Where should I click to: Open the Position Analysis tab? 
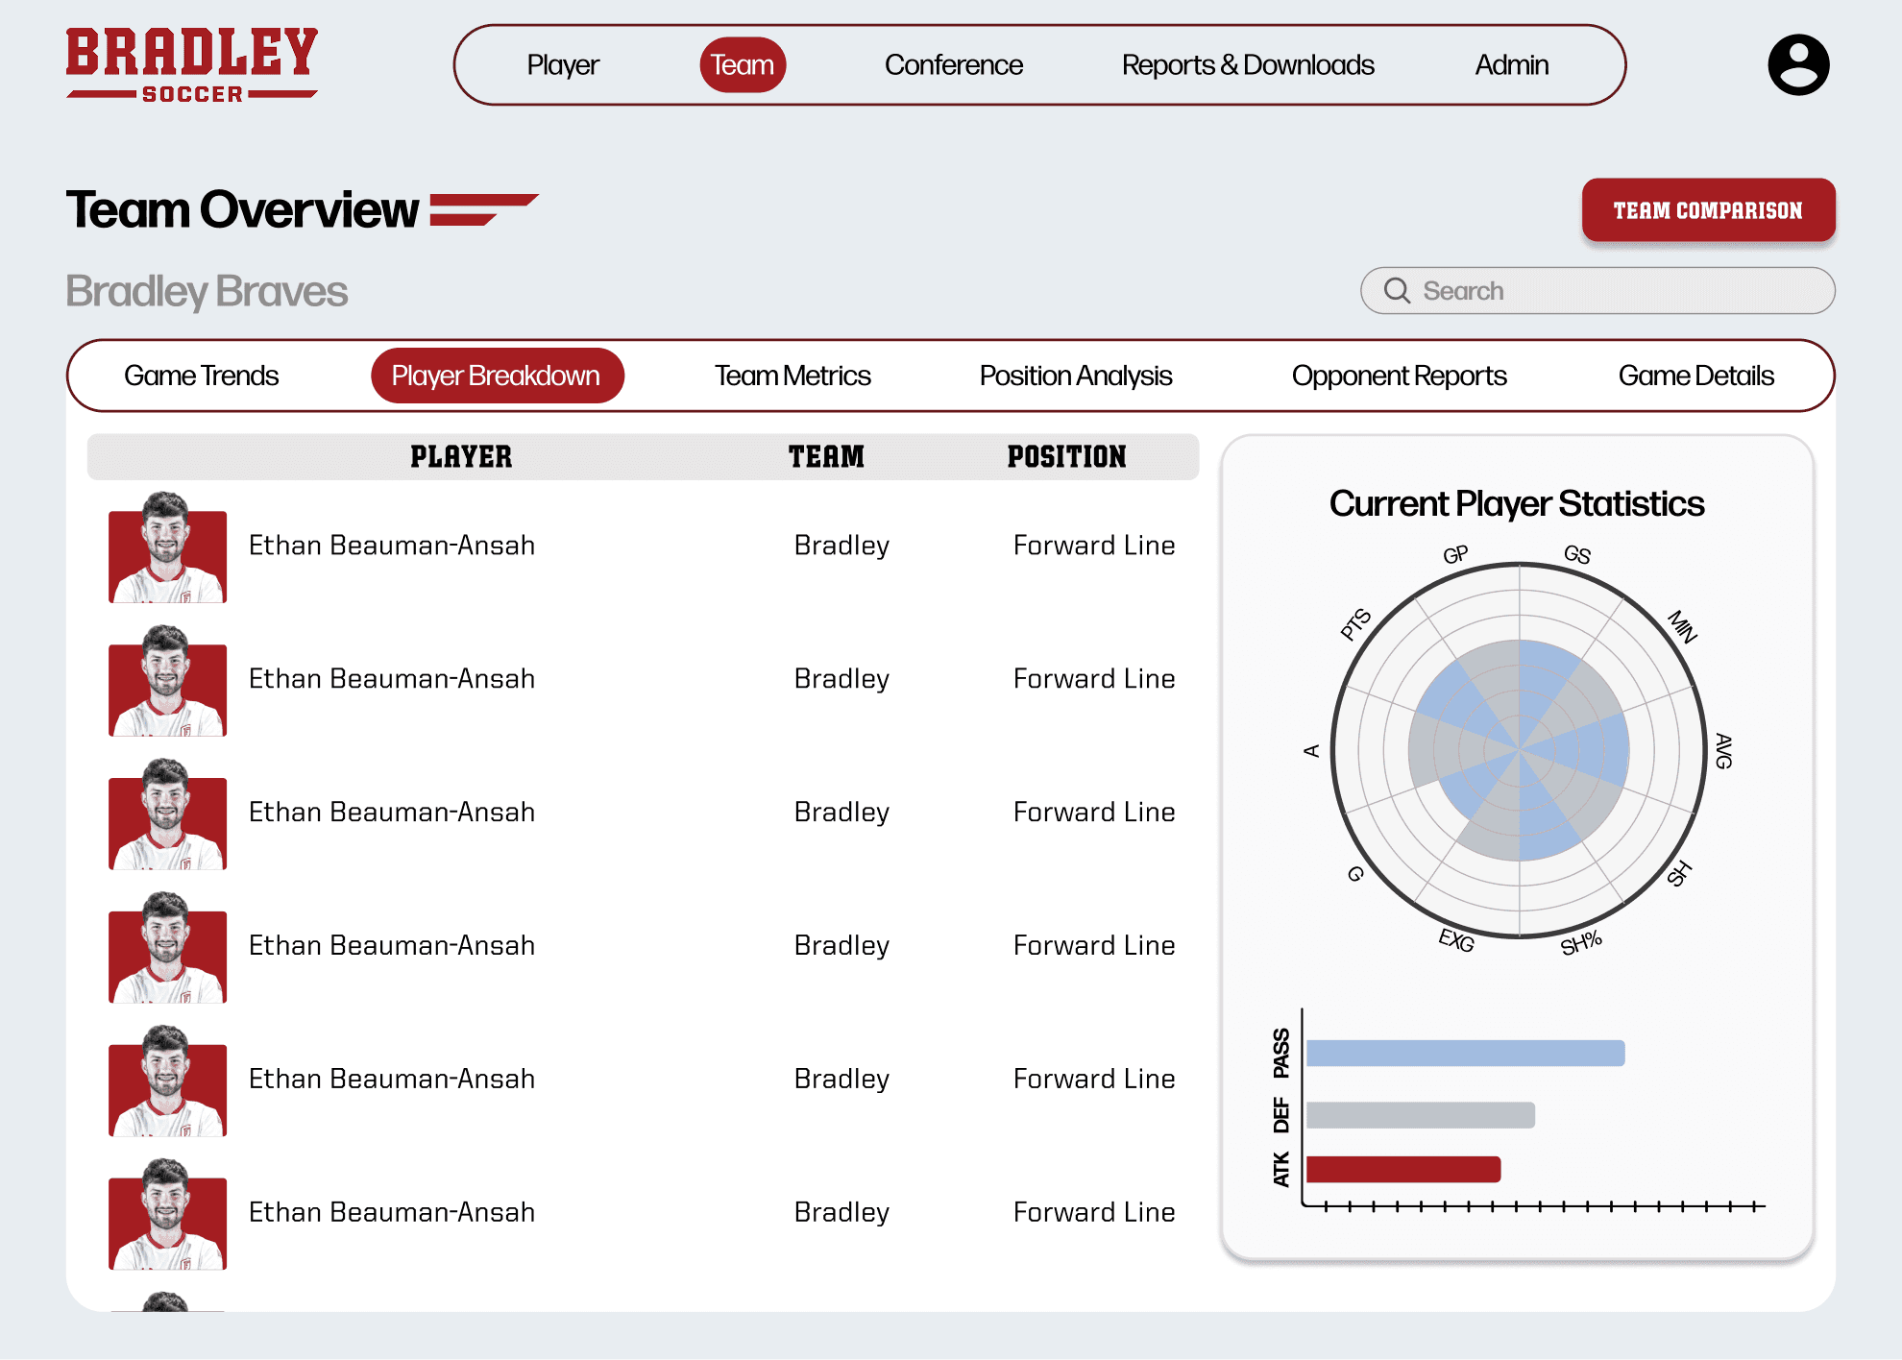click(1075, 376)
